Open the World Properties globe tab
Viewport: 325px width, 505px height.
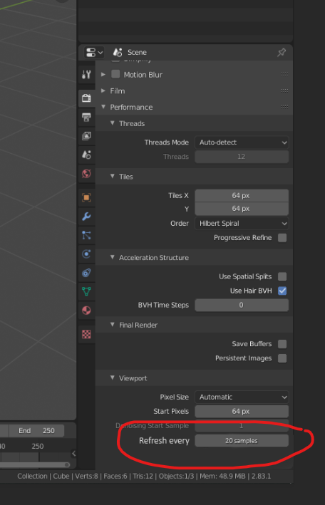(86, 174)
